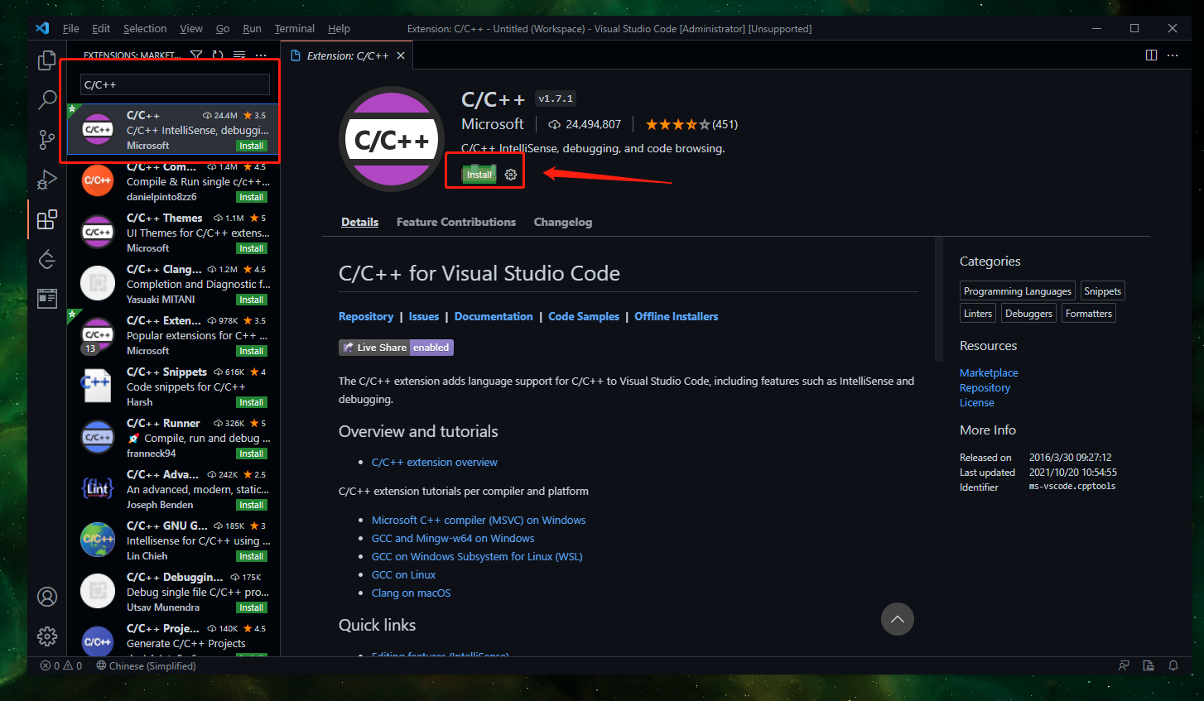Close the Extension: C/C++ tab

pyautogui.click(x=401, y=55)
